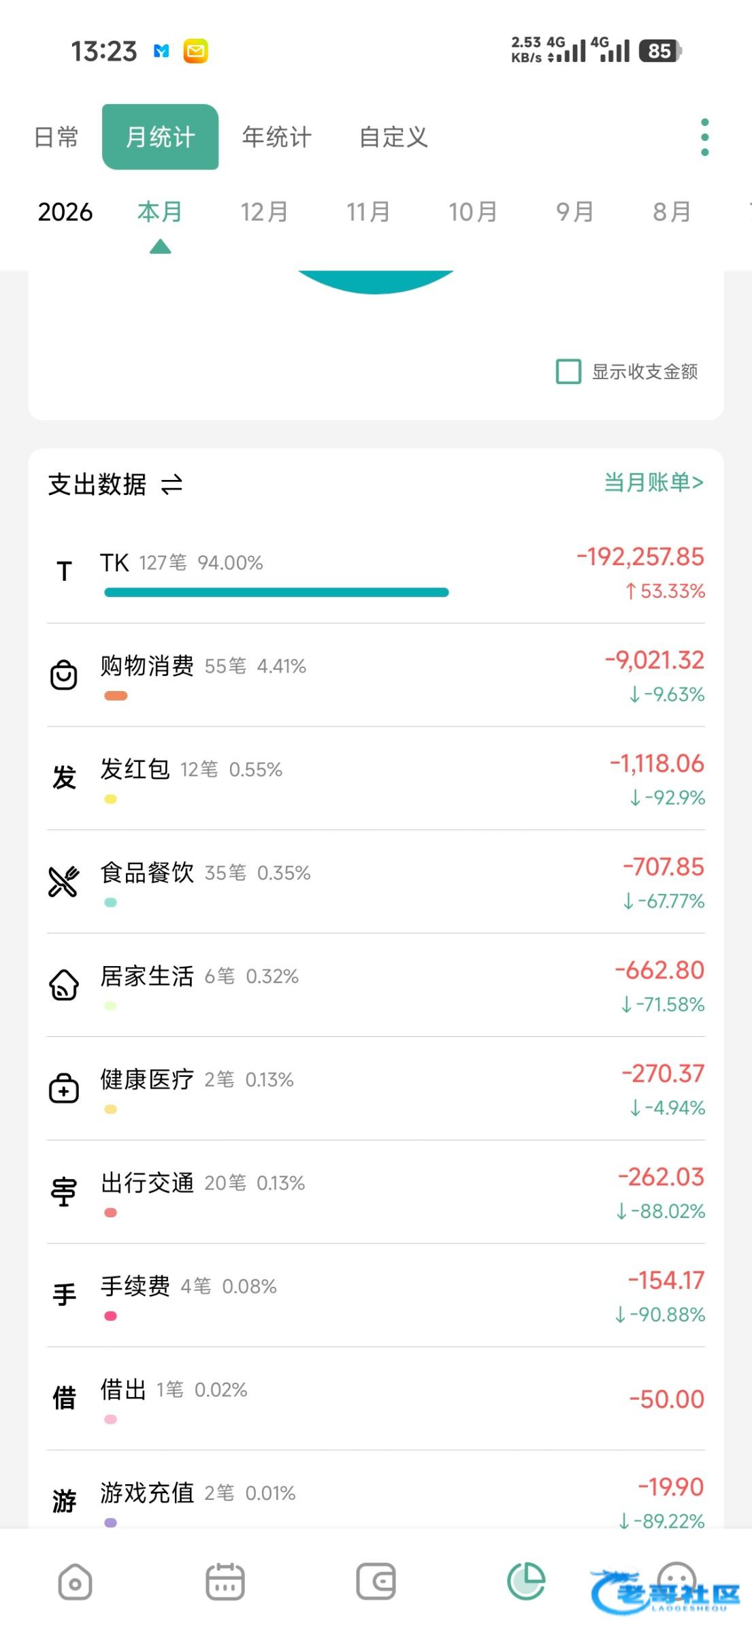Go to home tab in bottom navigation
The width and height of the screenshot is (752, 1634).
(75, 1581)
